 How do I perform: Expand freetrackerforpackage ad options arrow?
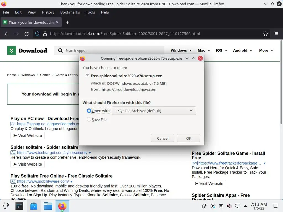265,163
